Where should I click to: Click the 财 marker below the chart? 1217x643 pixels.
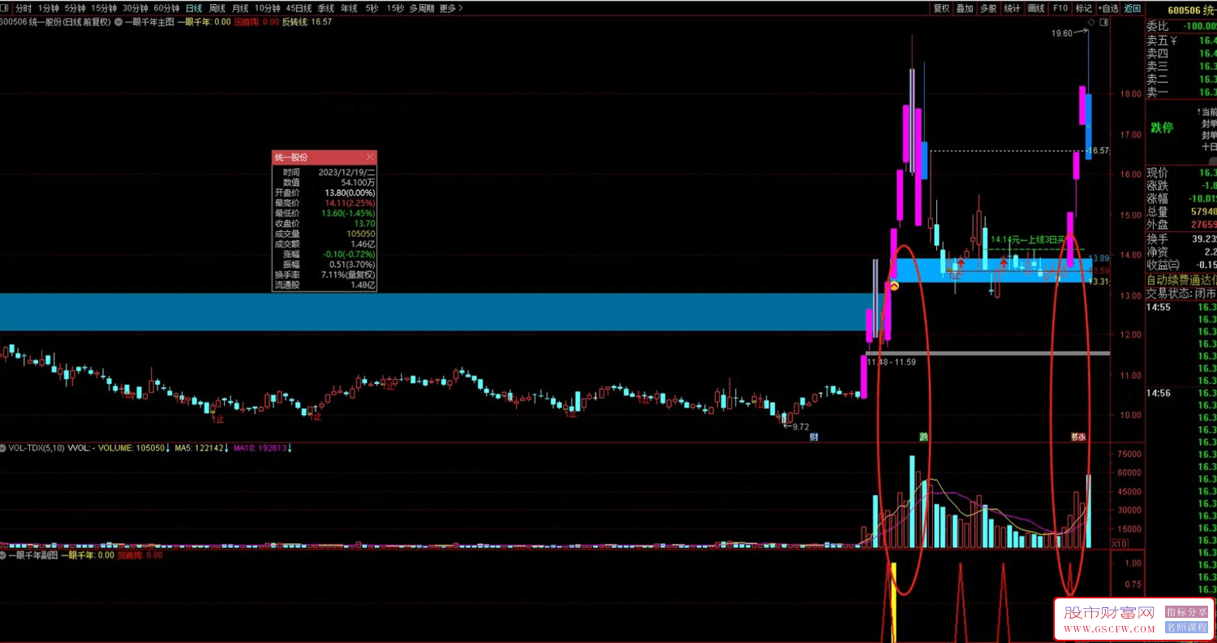pos(814,437)
